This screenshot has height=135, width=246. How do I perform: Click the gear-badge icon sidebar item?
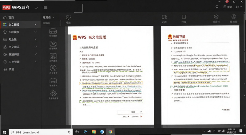11,54
